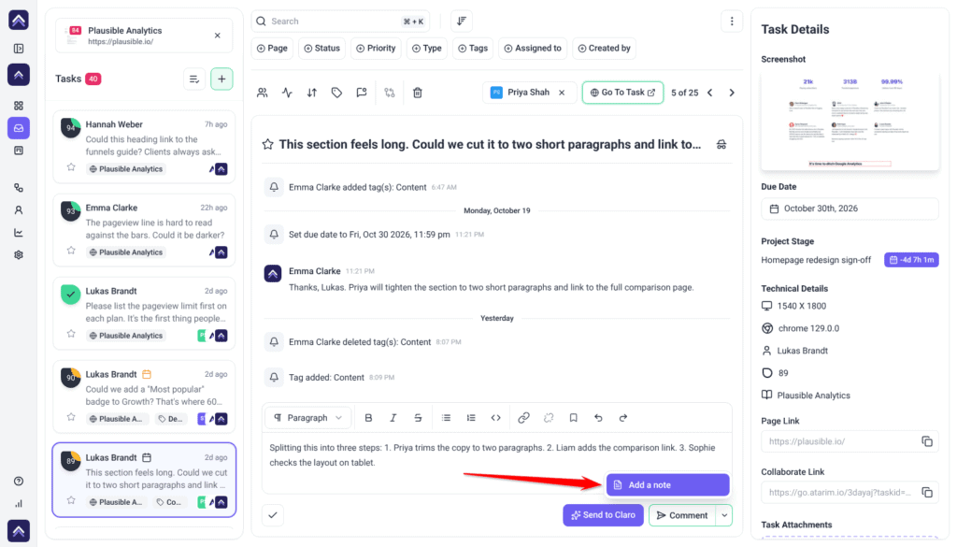Add a Created by filter
This screenshot has height=547, width=957.
605,49
